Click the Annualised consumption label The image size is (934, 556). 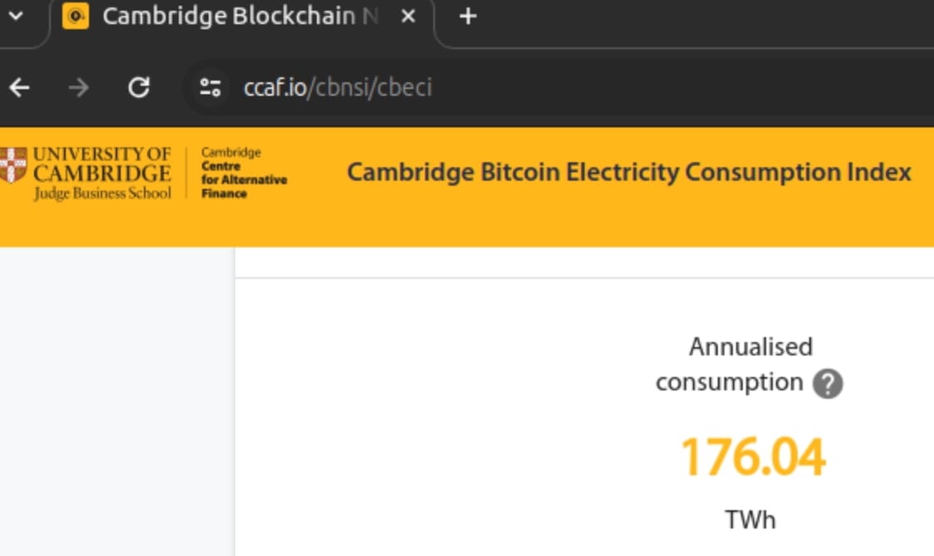[x=734, y=364]
